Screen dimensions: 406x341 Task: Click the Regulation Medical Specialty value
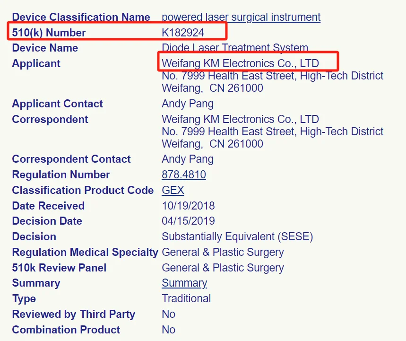223,252
